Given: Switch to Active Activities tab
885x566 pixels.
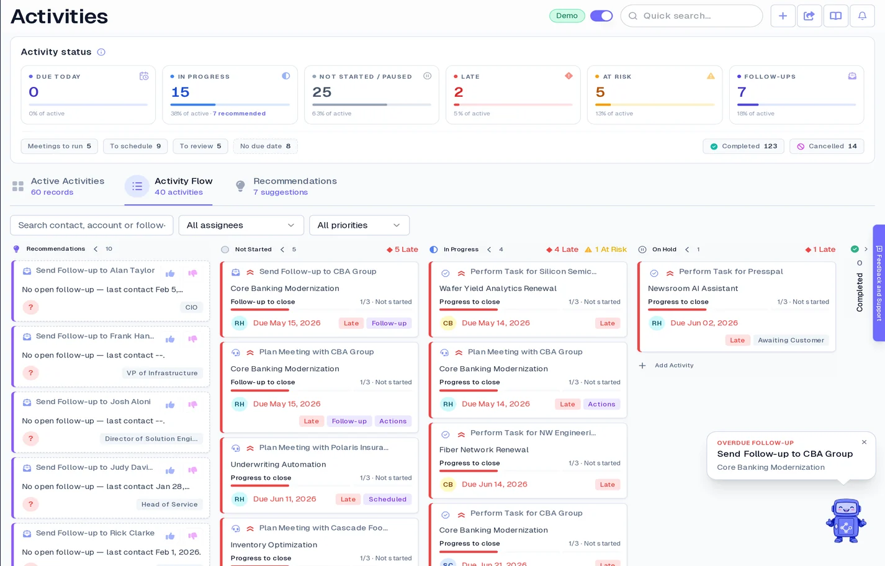Looking at the screenshot, I should coord(58,186).
